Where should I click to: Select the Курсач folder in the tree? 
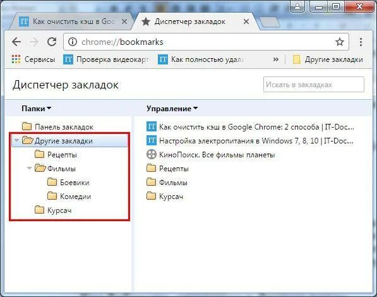pos(53,210)
